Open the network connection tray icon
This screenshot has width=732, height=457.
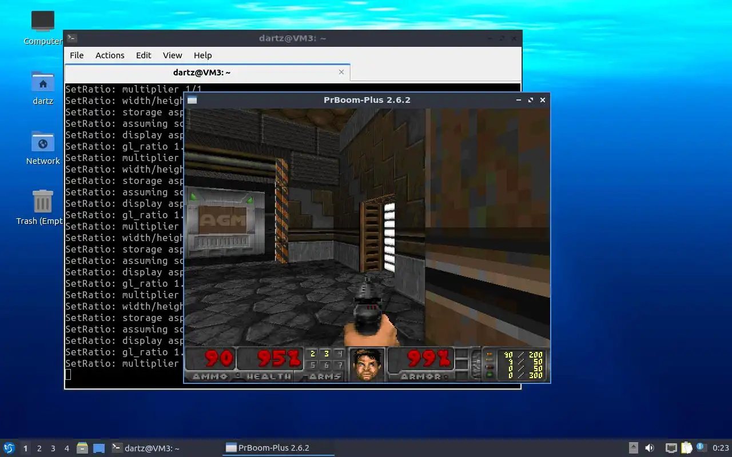tap(671, 448)
